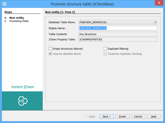Click the hexagon logo in teal banner
Image resolution: width=165 pixels, height=123 pixels.
23,101
